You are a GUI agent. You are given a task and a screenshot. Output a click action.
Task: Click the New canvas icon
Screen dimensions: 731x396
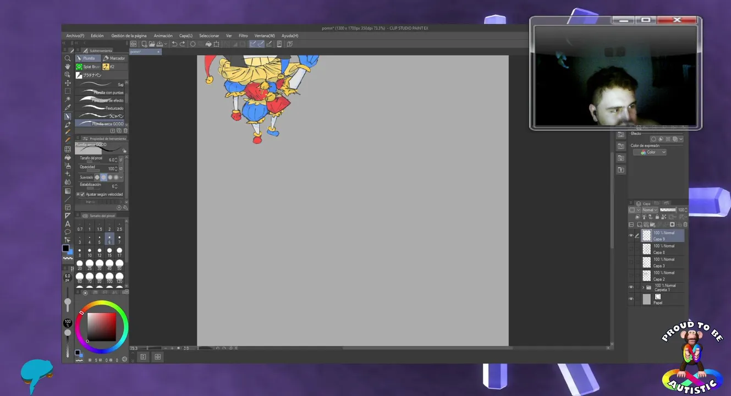pyautogui.click(x=144, y=44)
